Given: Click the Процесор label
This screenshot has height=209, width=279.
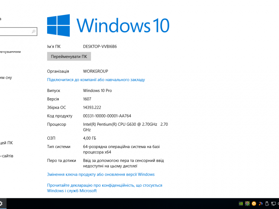Looking at the screenshot, I should tap(56, 124).
